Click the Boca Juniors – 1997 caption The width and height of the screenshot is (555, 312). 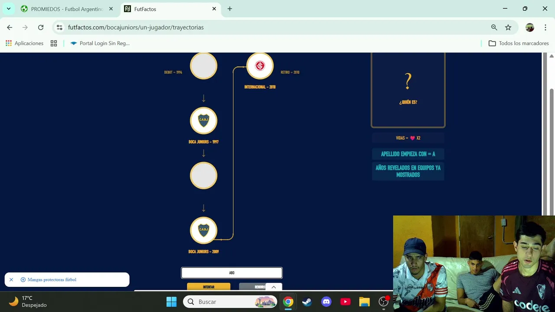(203, 142)
